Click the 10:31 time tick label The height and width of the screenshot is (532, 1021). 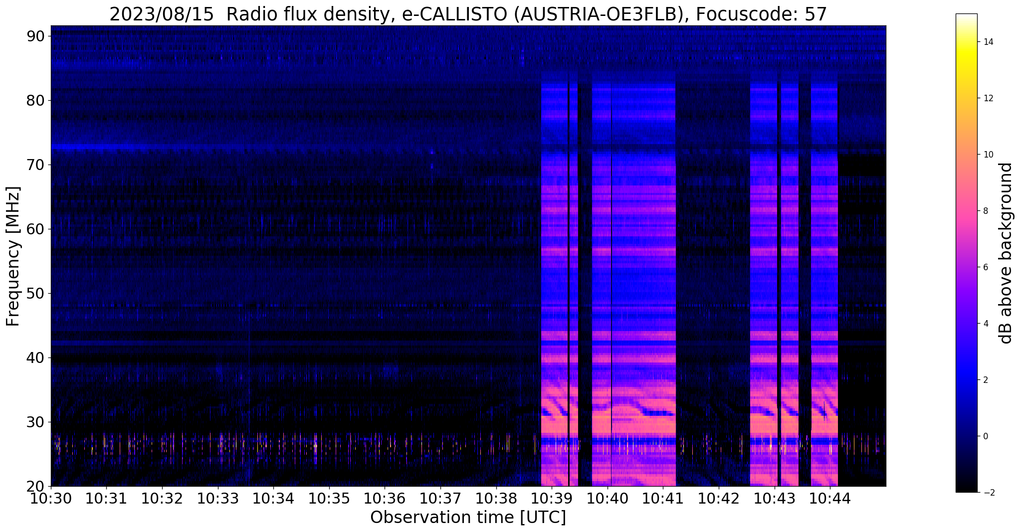pos(106,499)
